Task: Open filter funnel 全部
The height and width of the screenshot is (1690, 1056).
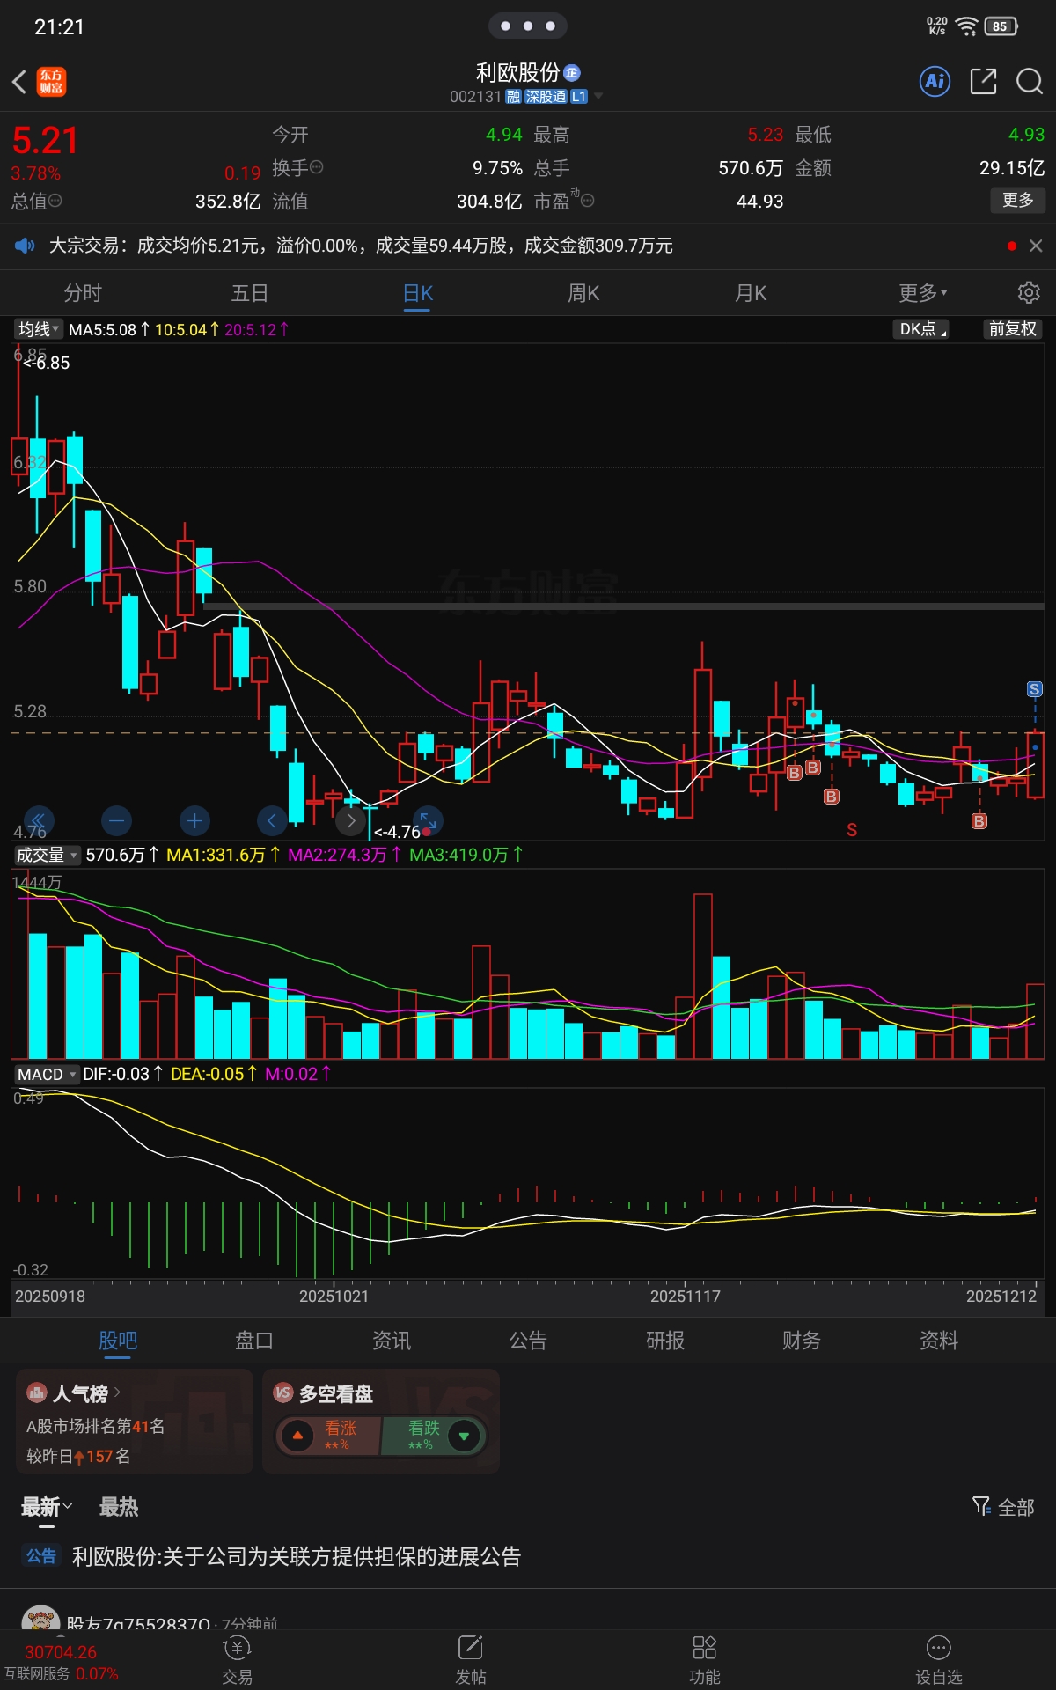Action: click(1003, 1507)
